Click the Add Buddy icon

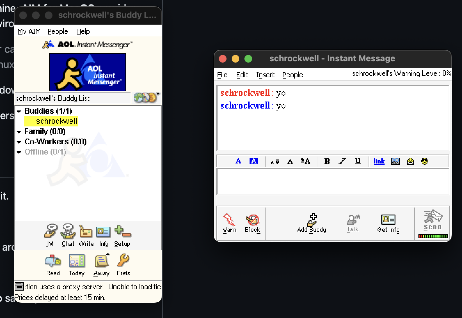(311, 220)
